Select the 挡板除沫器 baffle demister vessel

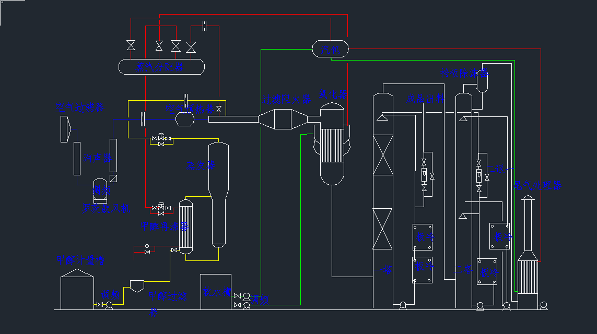(483, 81)
